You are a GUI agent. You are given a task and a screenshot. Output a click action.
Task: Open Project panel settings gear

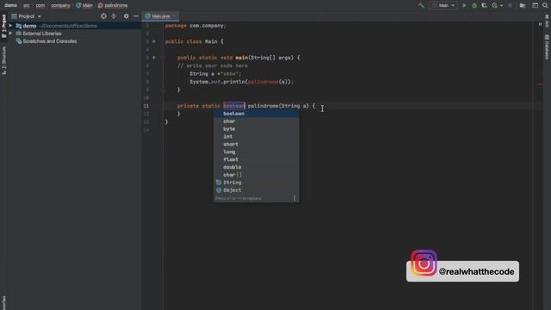point(127,16)
